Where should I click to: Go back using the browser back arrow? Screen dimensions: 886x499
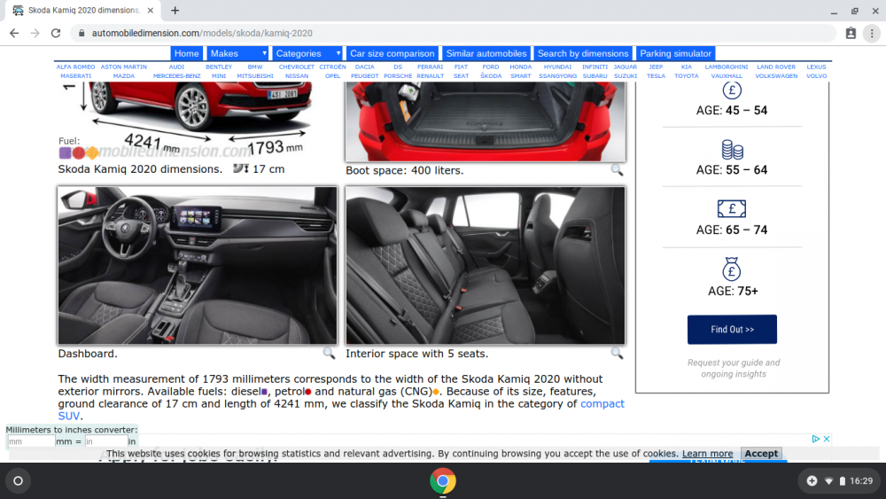click(14, 34)
